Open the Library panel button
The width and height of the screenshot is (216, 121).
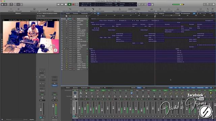2,4
